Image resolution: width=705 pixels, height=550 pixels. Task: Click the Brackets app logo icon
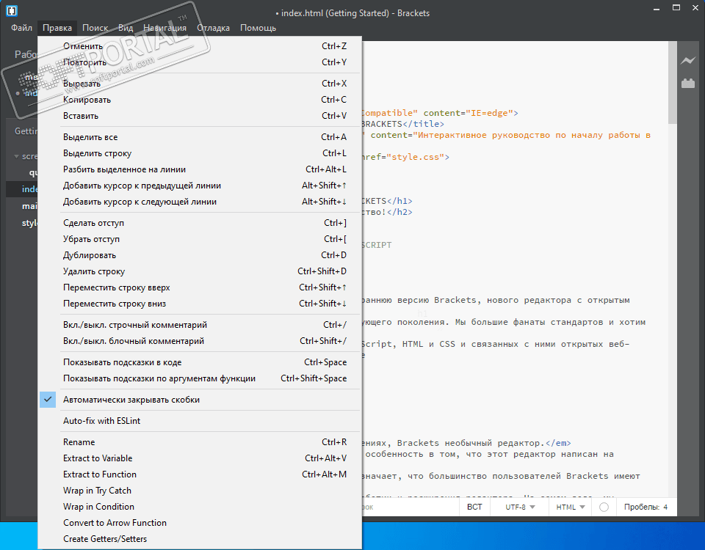pos(12,12)
